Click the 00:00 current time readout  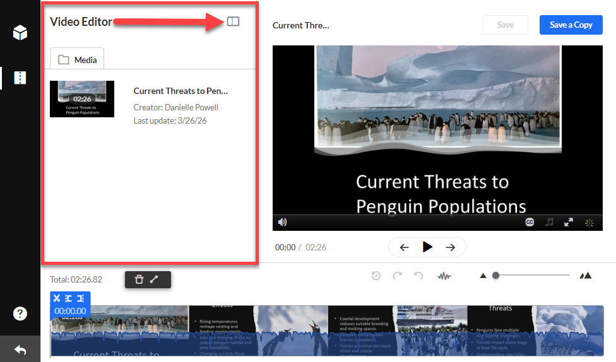285,247
